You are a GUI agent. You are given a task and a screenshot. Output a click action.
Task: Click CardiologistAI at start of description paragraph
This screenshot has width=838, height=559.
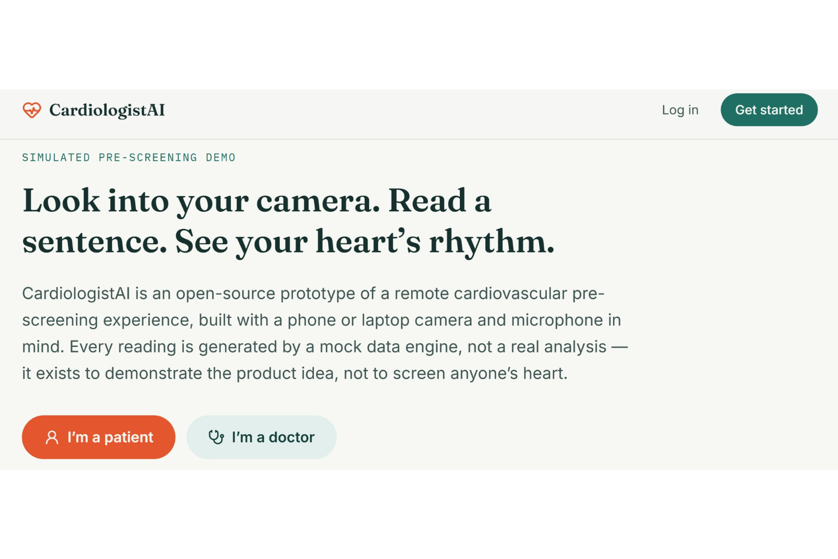[x=76, y=293]
